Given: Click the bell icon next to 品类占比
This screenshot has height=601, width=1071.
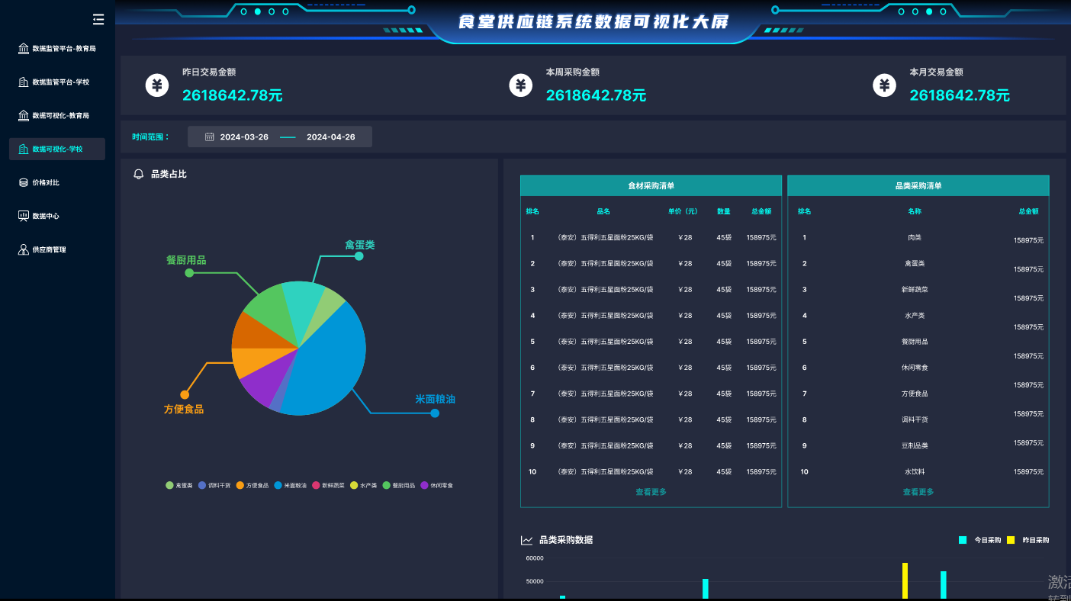Looking at the screenshot, I should 139,174.
